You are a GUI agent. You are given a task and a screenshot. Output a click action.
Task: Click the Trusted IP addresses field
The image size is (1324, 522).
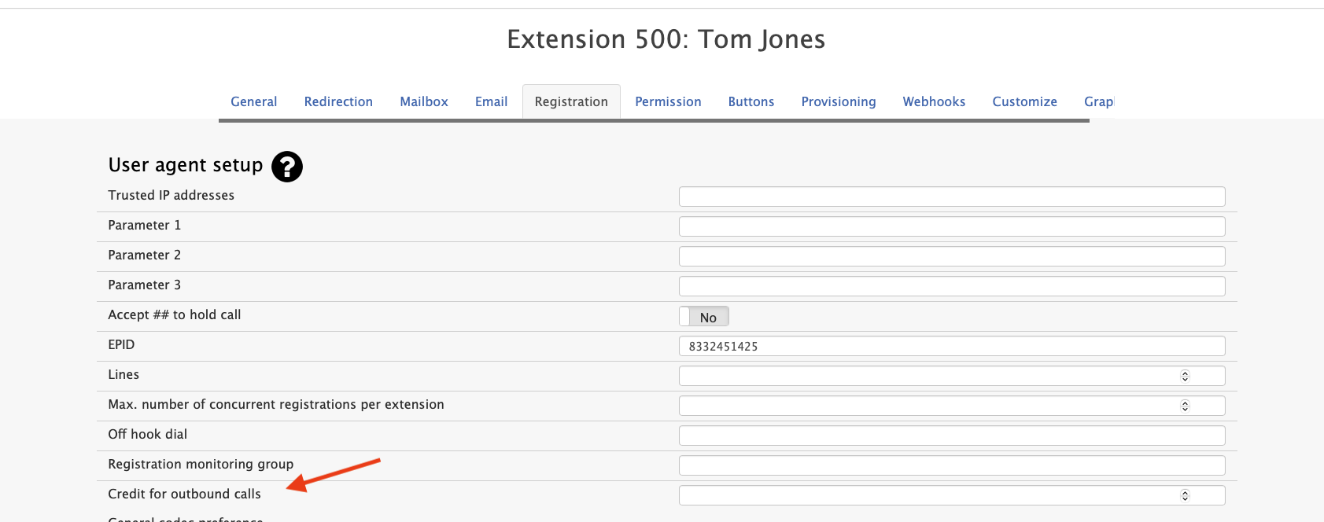click(x=952, y=197)
